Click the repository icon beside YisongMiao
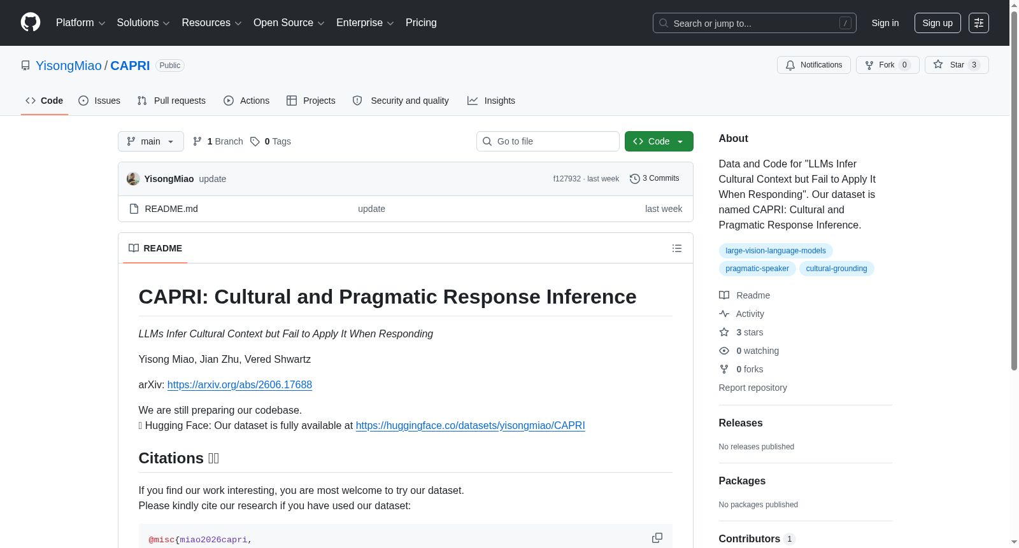 25,66
